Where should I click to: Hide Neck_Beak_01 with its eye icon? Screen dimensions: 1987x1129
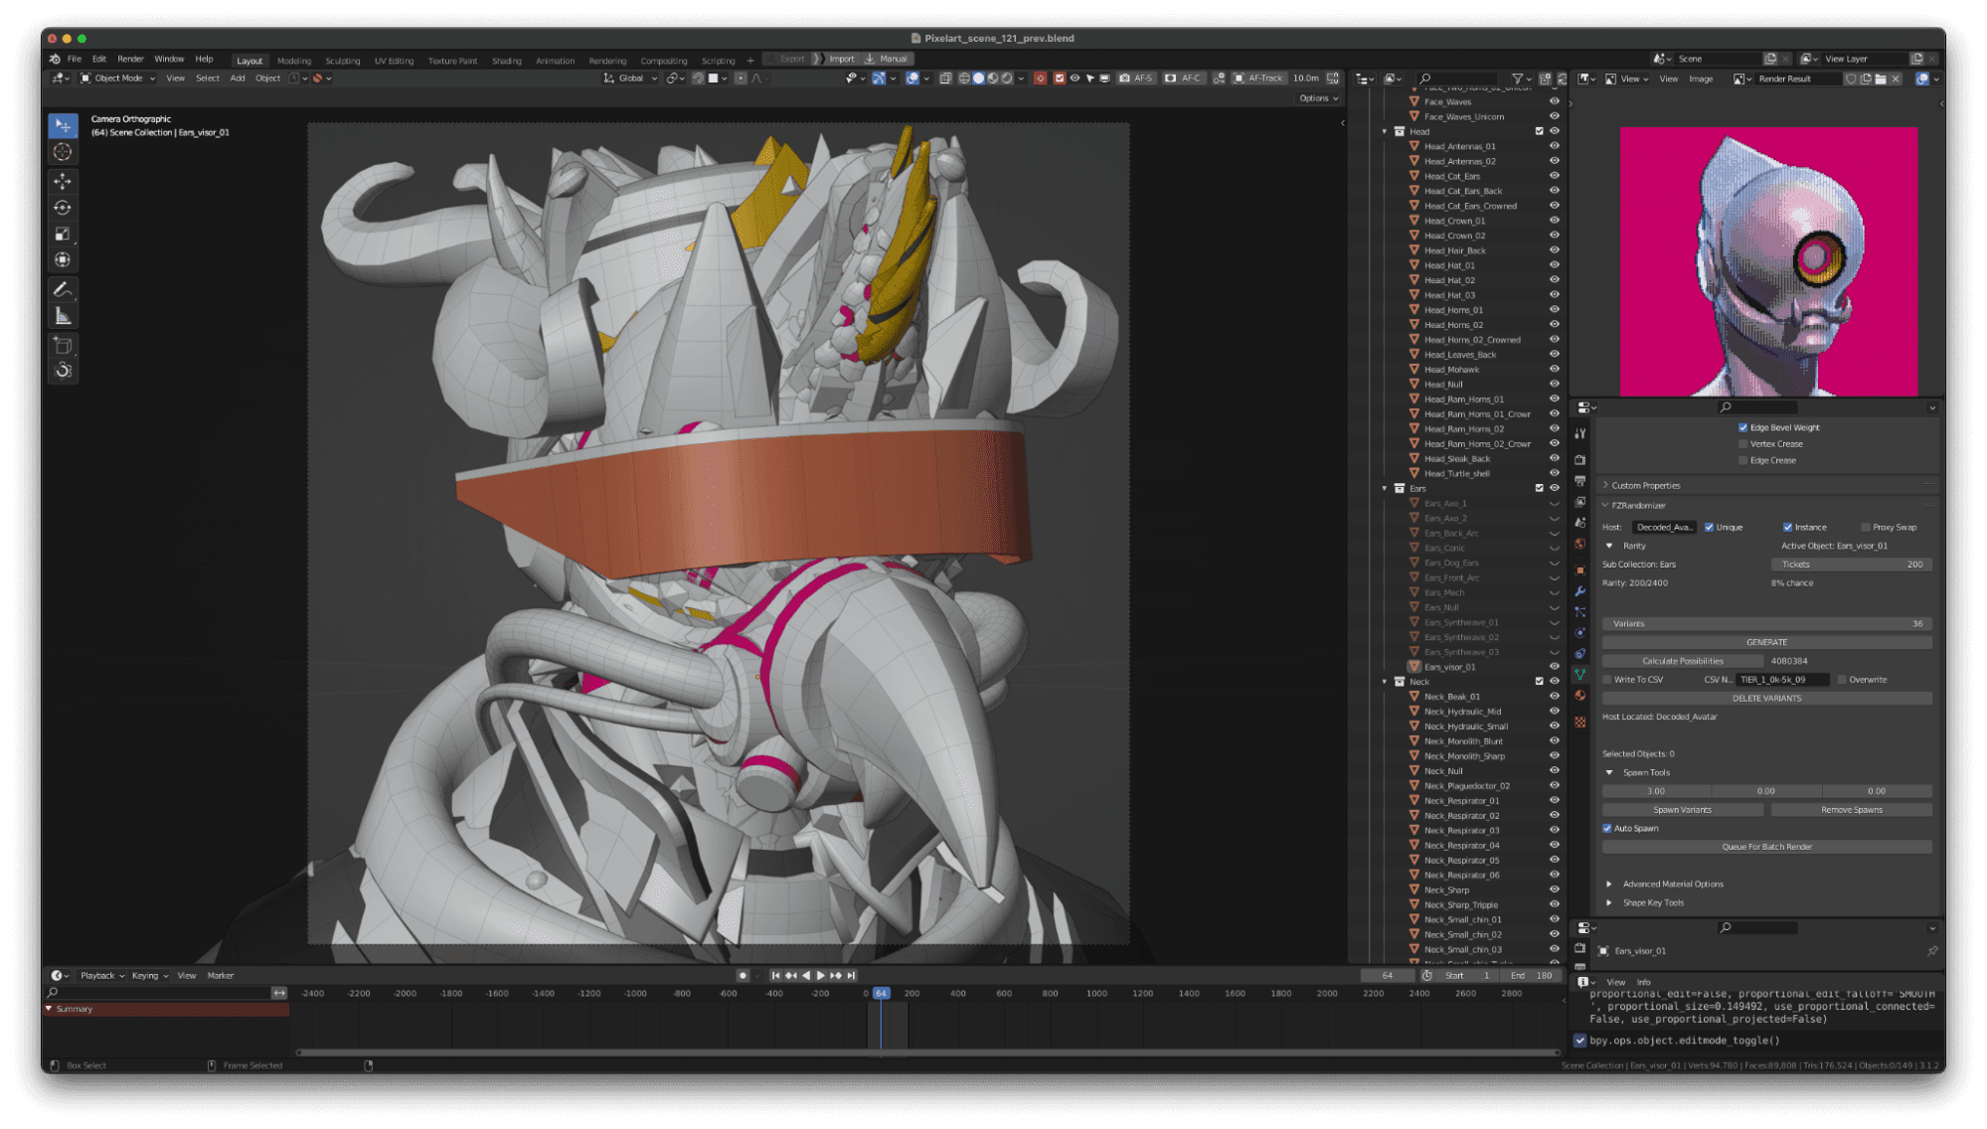click(x=1555, y=697)
